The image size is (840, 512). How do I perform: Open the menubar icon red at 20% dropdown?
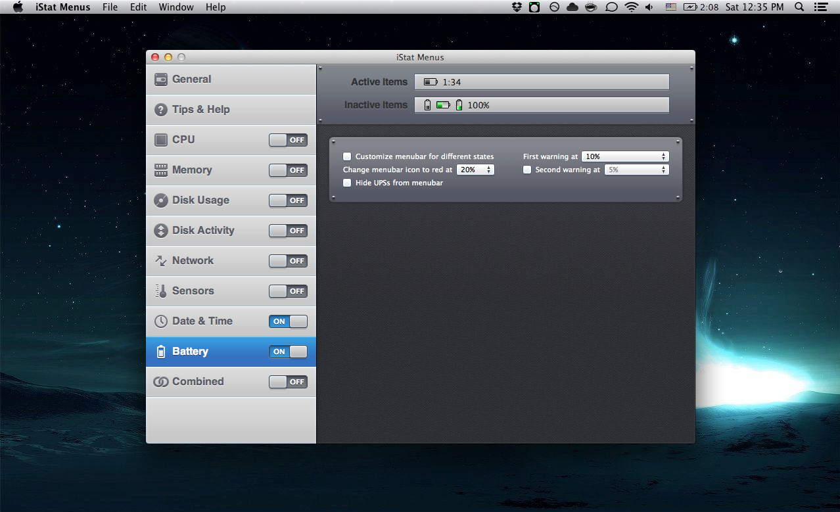coord(475,170)
